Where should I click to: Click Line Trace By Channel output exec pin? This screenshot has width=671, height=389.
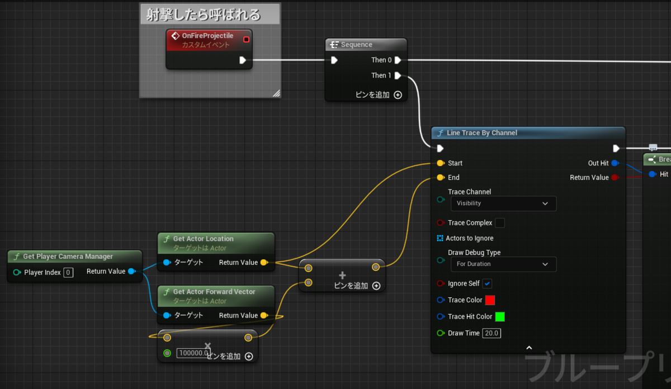point(616,148)
